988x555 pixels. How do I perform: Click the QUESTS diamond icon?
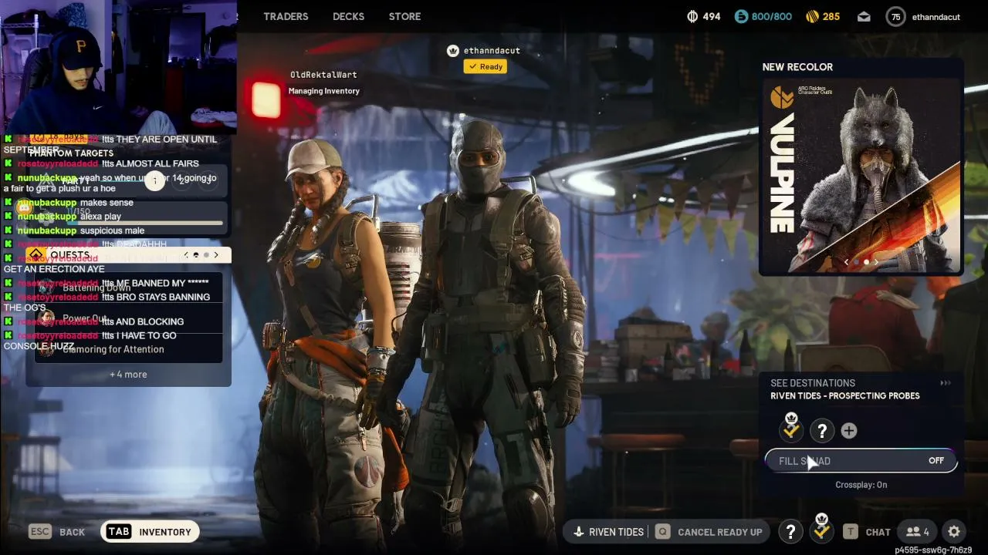(36, 255)
